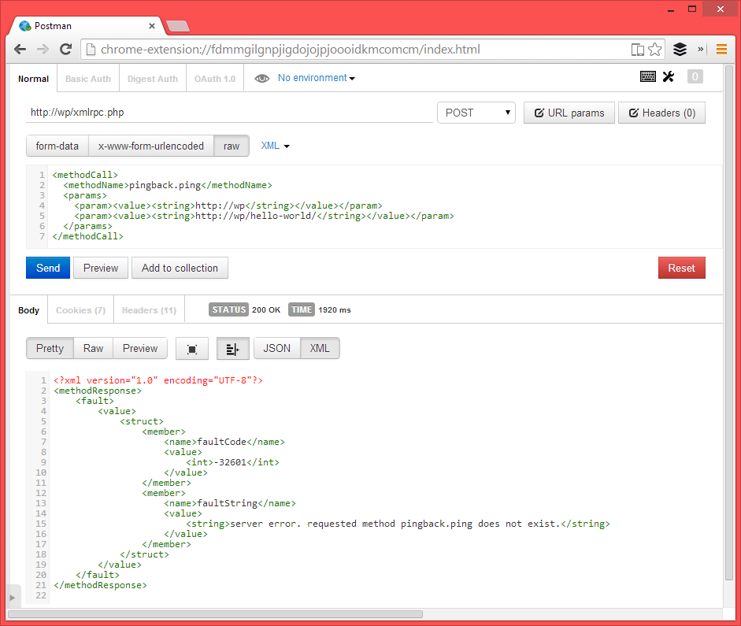Toggle the line wrap icon button
741x626 pixels.
[x=232, y=349]
